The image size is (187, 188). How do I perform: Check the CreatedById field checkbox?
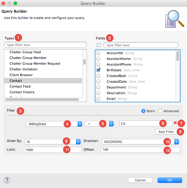tap(98, 76)
